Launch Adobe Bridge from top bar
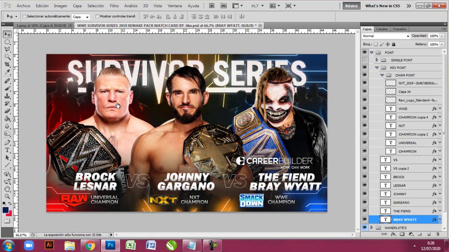Viewport: 449px width, 252px height. pos(212,6)
